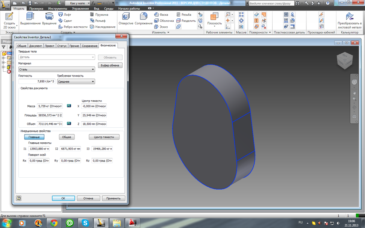
Task: Switch to the Общие tab in the dialog
Action: (x=22, y=46)
